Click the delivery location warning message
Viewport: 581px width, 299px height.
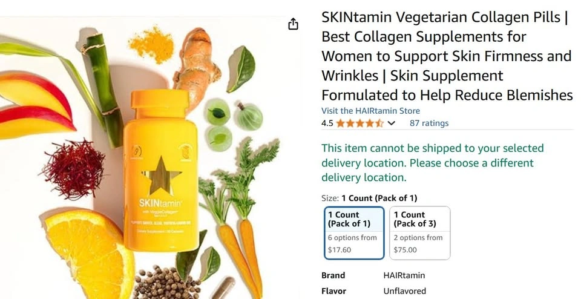pos(432,163)
